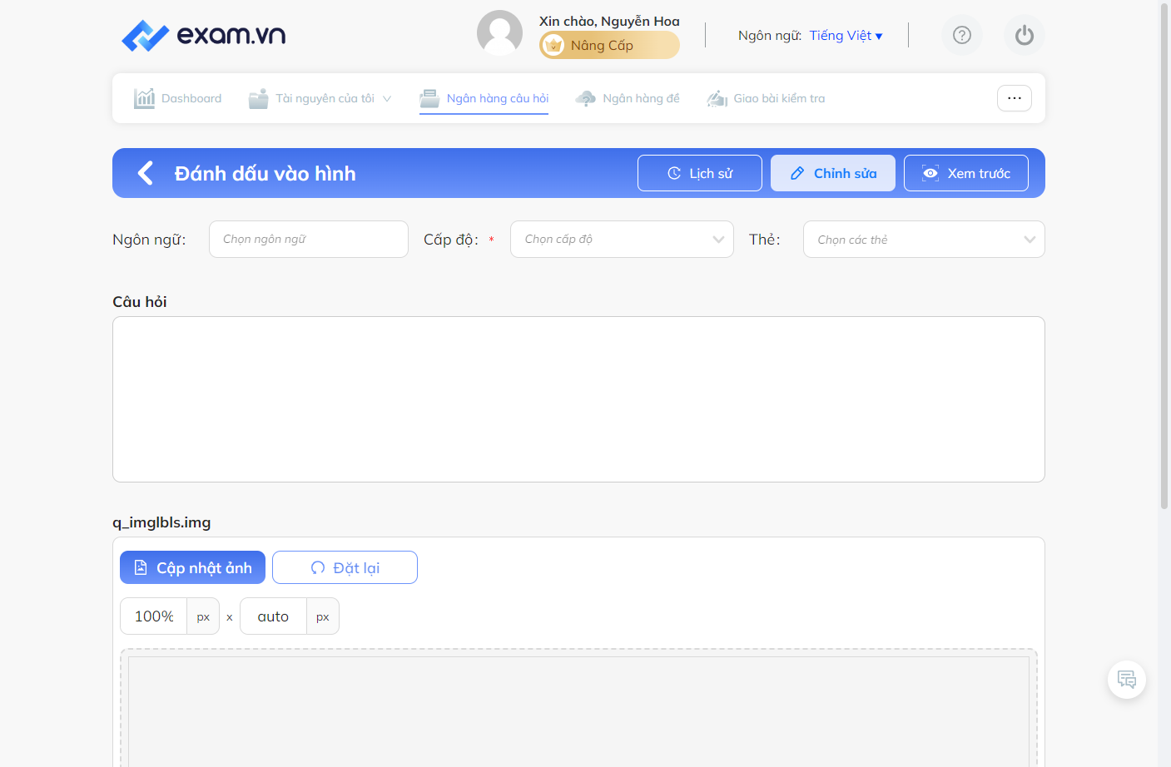This screenshot has height=767, width=1171.
Task: Expand the Tài nguyên của tôi menu
Action: 320,98
